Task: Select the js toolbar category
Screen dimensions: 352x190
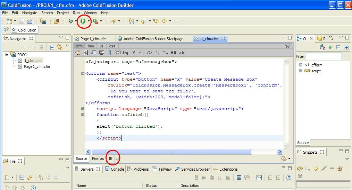Action: pyautogui.click(x=101, y=46)
